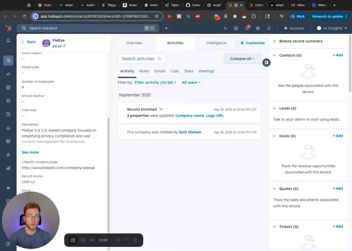Stop the screen recording
This screenshot has height=251, width=352.
(73, 240)
